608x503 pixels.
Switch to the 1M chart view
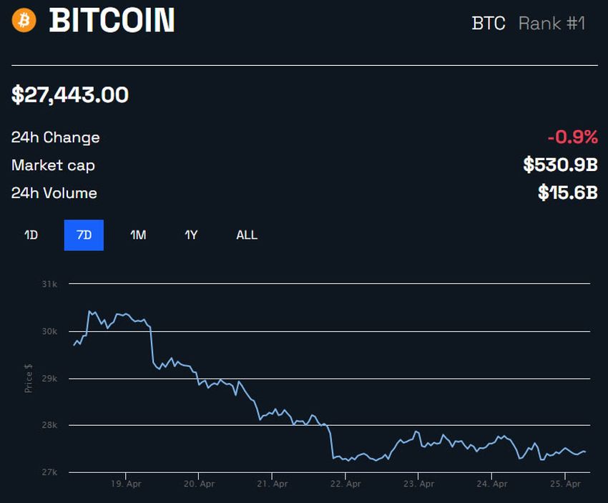point(137,235)
